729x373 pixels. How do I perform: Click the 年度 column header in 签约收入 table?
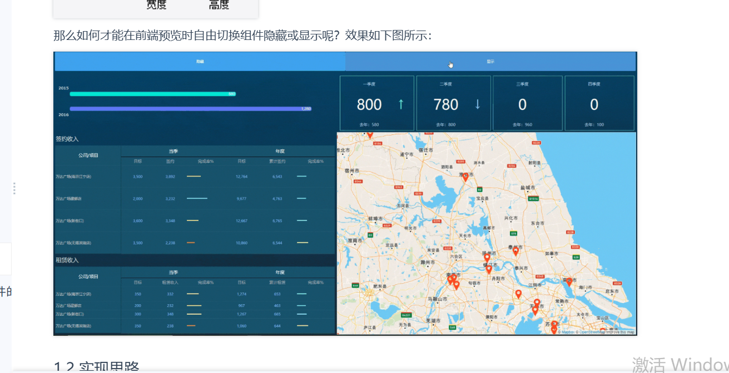click(x=281, y=150)
